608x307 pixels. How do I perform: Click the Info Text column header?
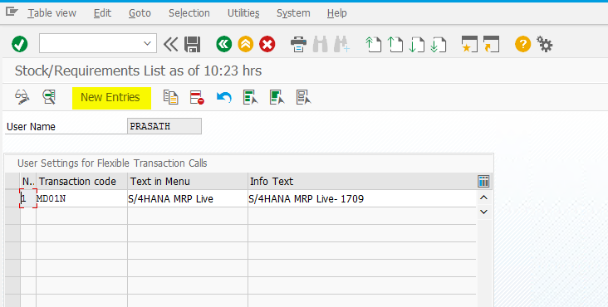(362, 181)
